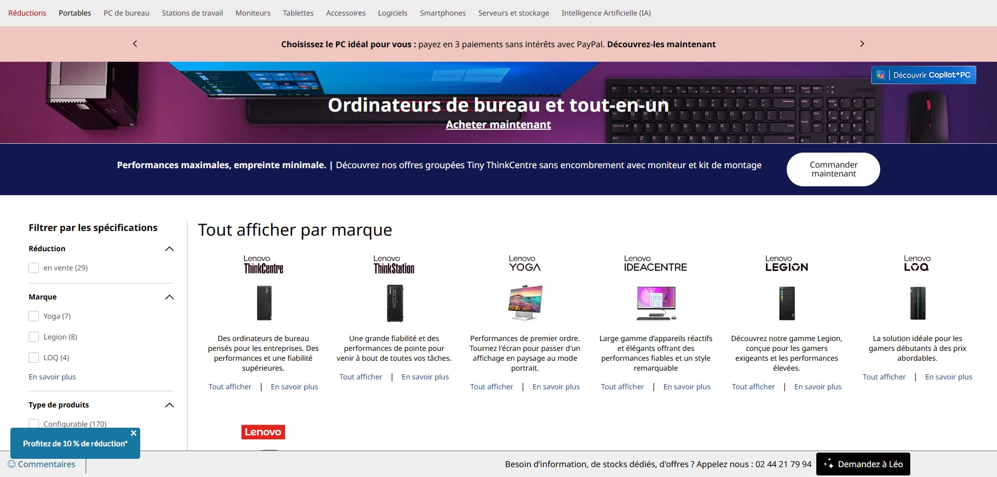Image resolution: width=997 pixels, height=477 pixels.
Task: Click Tout afficher for IdeaCentre
Action: click(623, 387)
